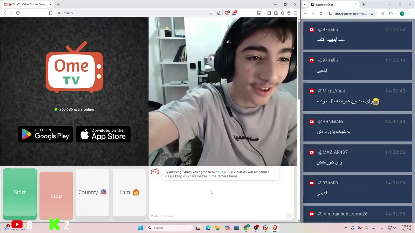
Task: Open the Brave Wallet icon
Action: 276,13
